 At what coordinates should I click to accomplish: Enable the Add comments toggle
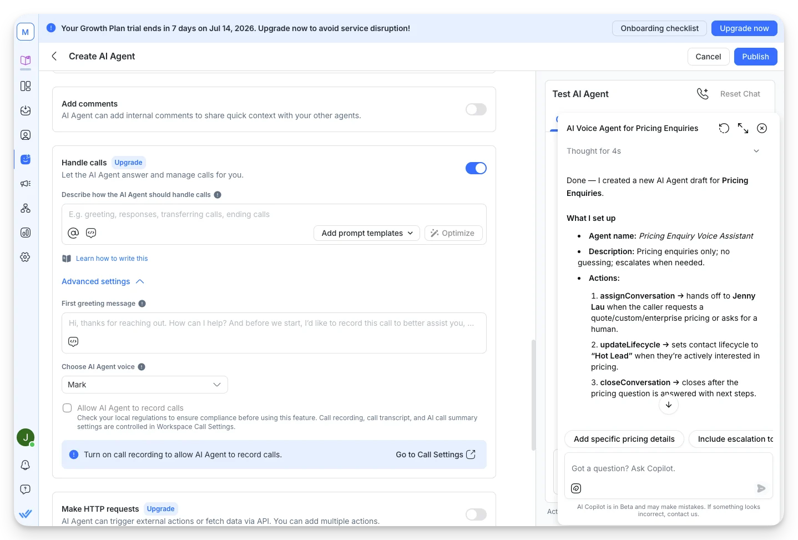[476, 109]
